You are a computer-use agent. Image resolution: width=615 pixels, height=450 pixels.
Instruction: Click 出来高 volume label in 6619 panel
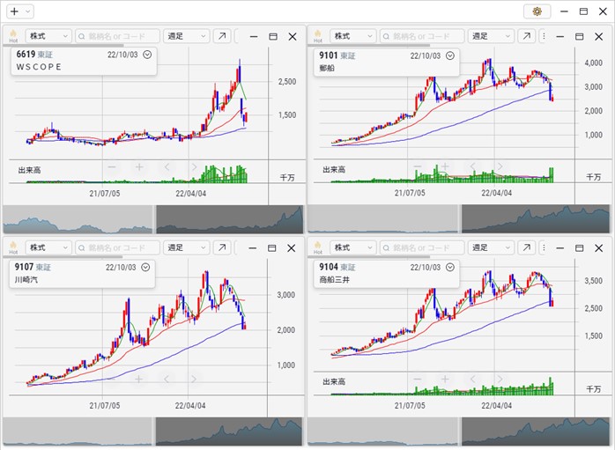coord(29,170)
